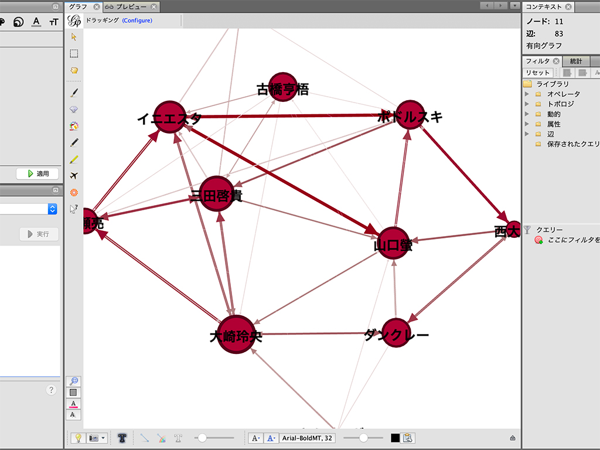Click the Center on Graph magnifier icon
The height and width of the screenshot is (450, 600).
(x=74, y=381)
